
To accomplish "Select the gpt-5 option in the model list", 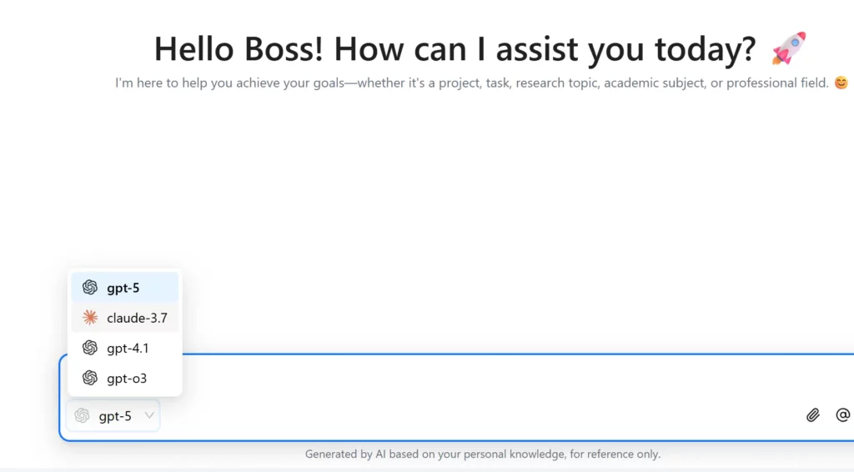I will click(x=124, y=288).
